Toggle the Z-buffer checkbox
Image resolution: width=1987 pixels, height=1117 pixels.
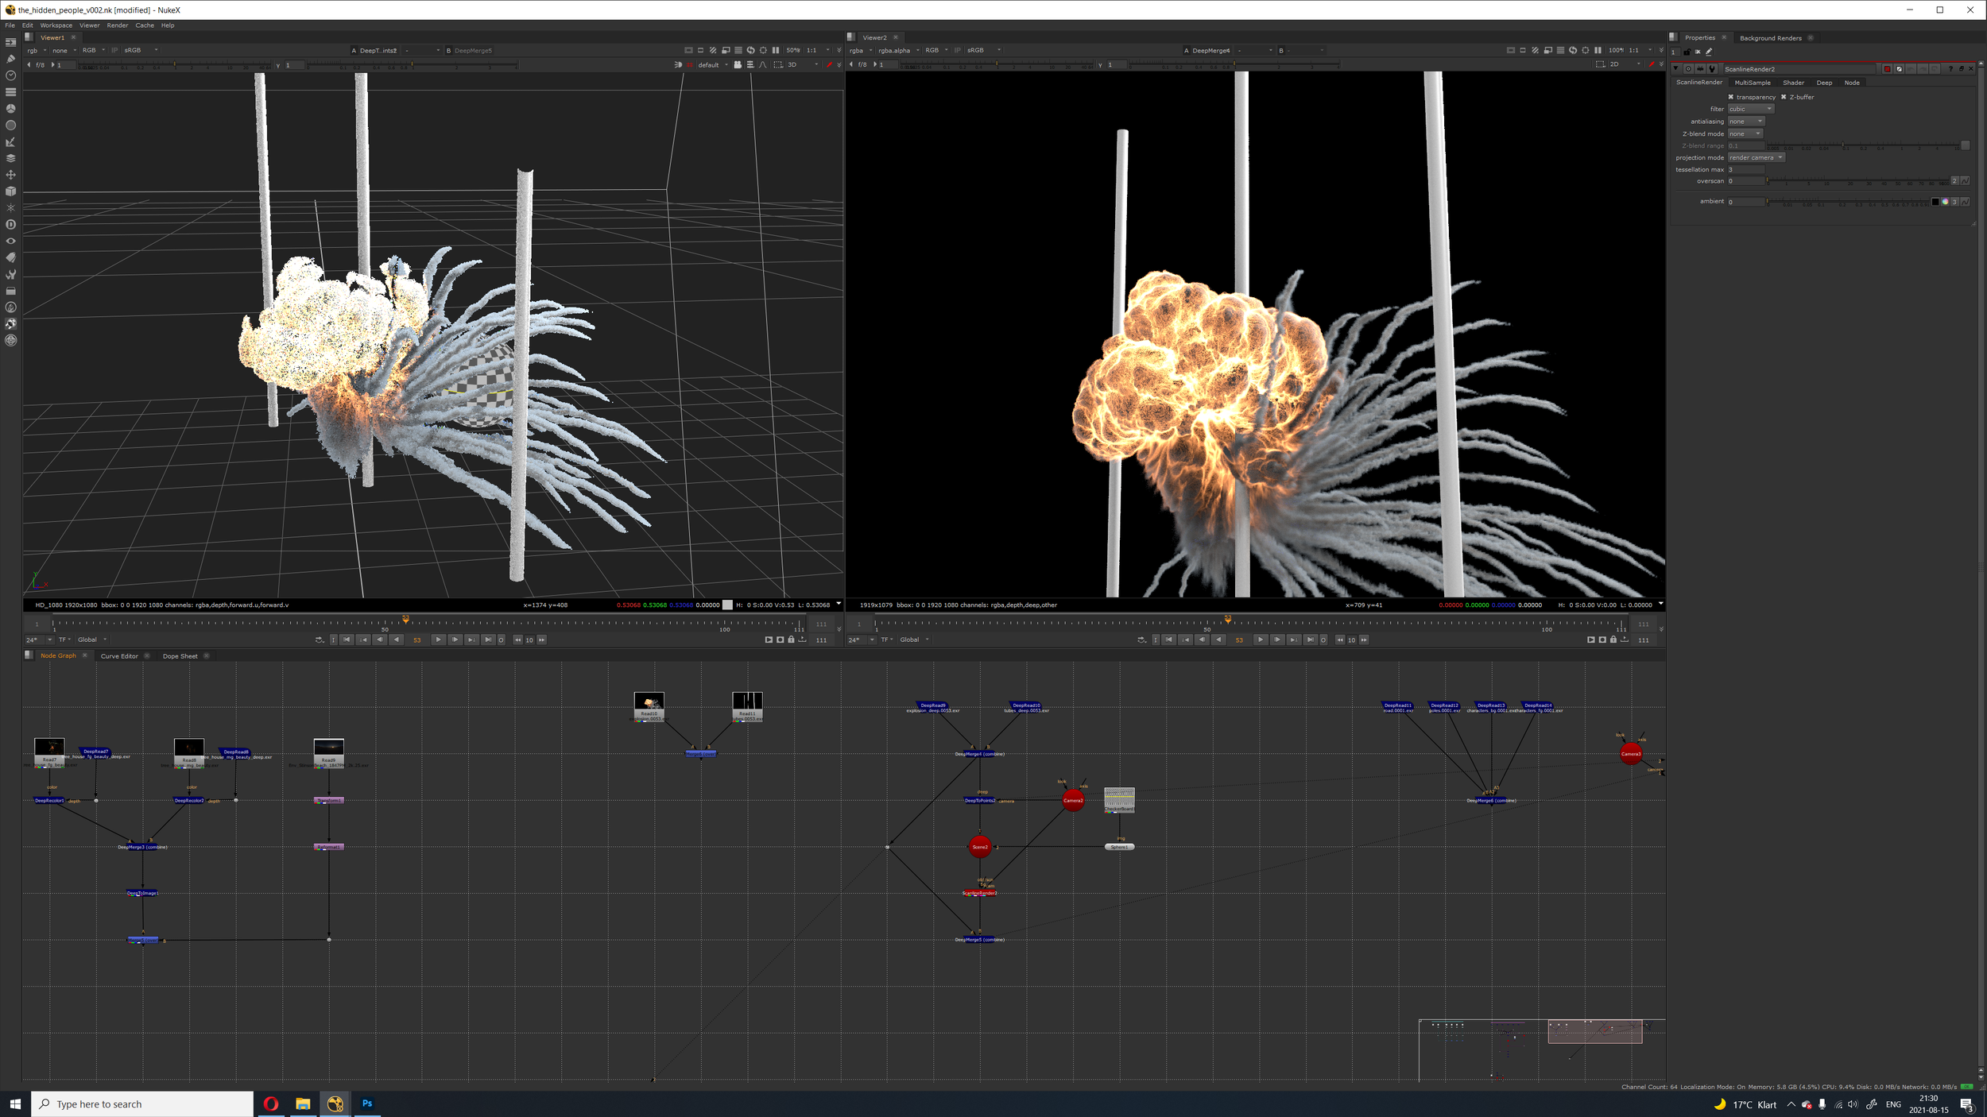(1784, 97)
